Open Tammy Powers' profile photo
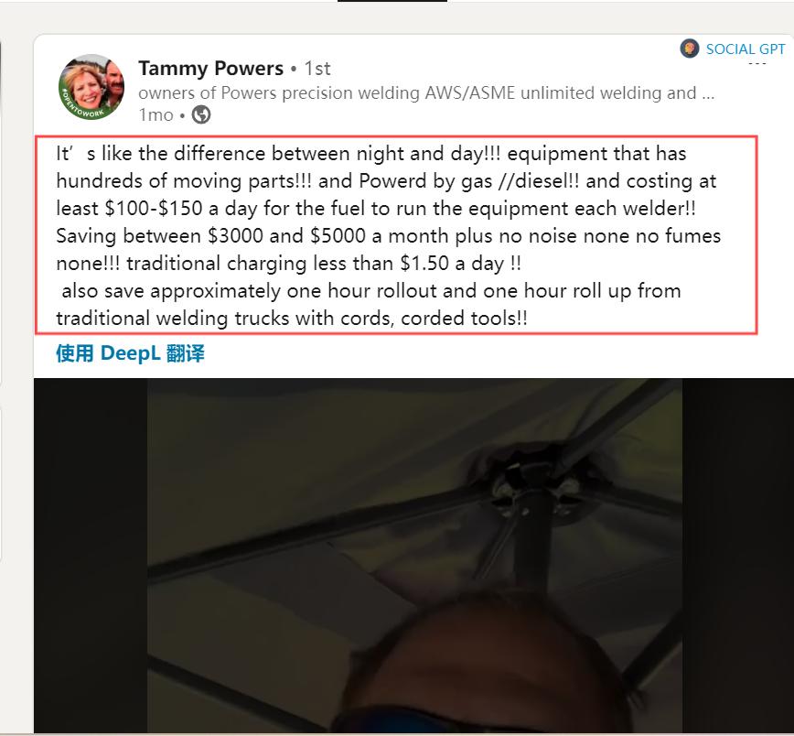 (x=91, y=87)
